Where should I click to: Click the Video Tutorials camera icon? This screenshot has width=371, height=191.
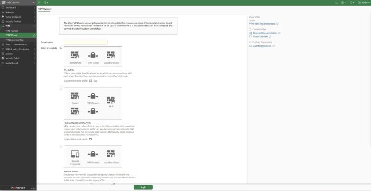point(251,37)
